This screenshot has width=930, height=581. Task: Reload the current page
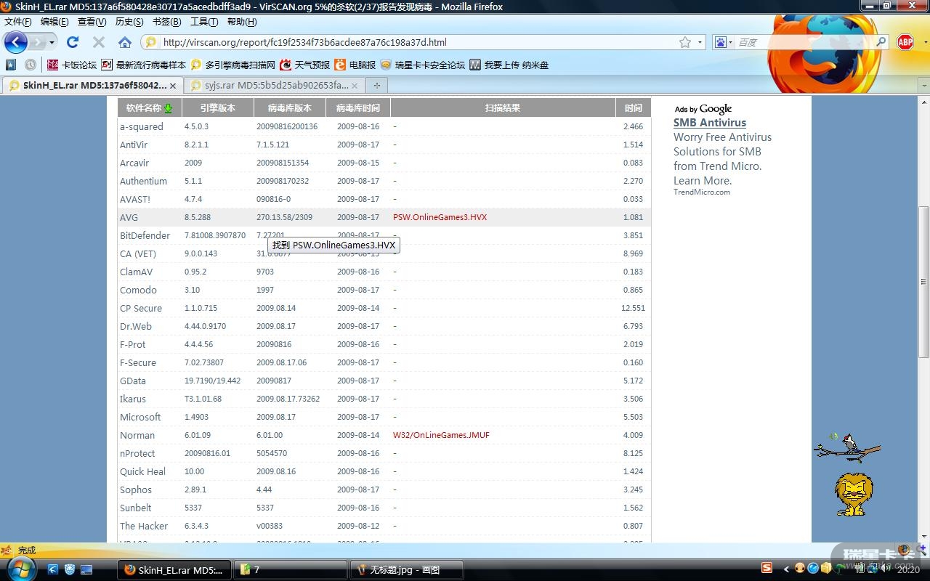click(73, 42)
